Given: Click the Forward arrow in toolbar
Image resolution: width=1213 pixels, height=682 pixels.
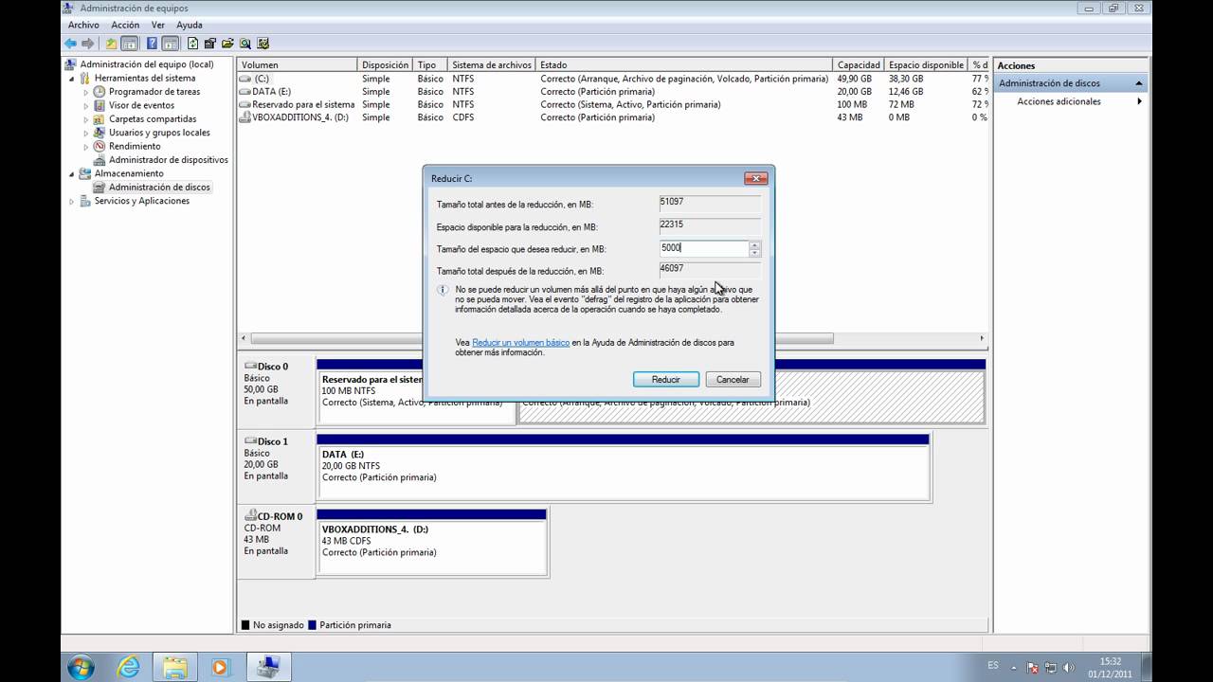Looking at the screenshot, I should pyautogui.click(x=88, y=44).
